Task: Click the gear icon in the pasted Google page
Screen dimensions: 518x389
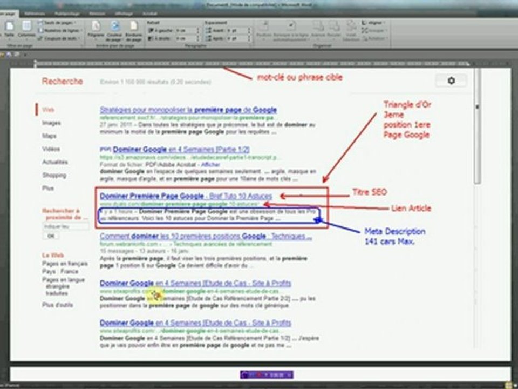Action: click(x=451, y=81)
